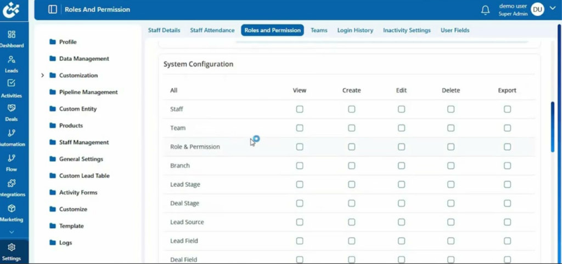
Task: Click the Pipeline Management folder icon
Action: click(x=53, y=92)
